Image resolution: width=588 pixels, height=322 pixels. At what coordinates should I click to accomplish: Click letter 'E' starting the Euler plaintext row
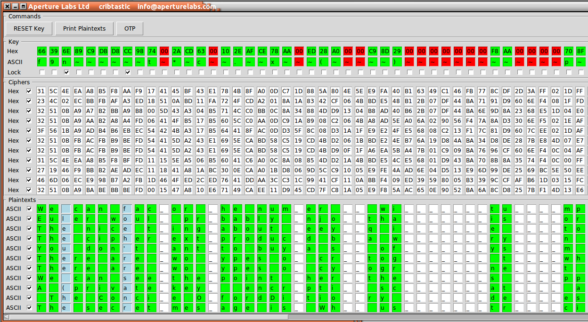pyautogui.click(x=41, y=218)
